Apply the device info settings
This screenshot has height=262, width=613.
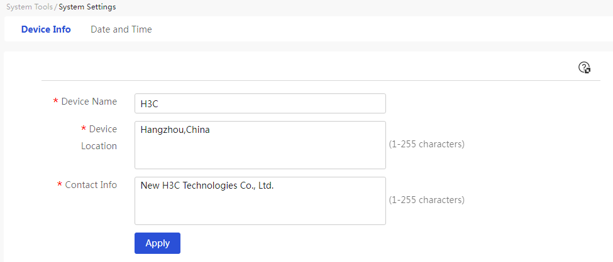coord(157,243)
